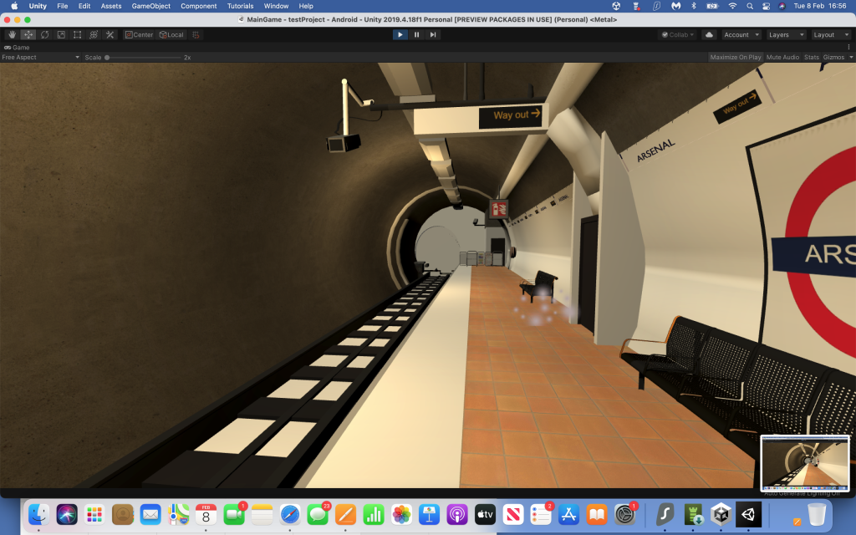Click the Malwarebytes menu bar icon
The height and width of the screenshot is (535, 856).
coord(675,6)
